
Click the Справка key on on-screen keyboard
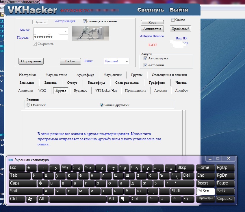[225, 199]
